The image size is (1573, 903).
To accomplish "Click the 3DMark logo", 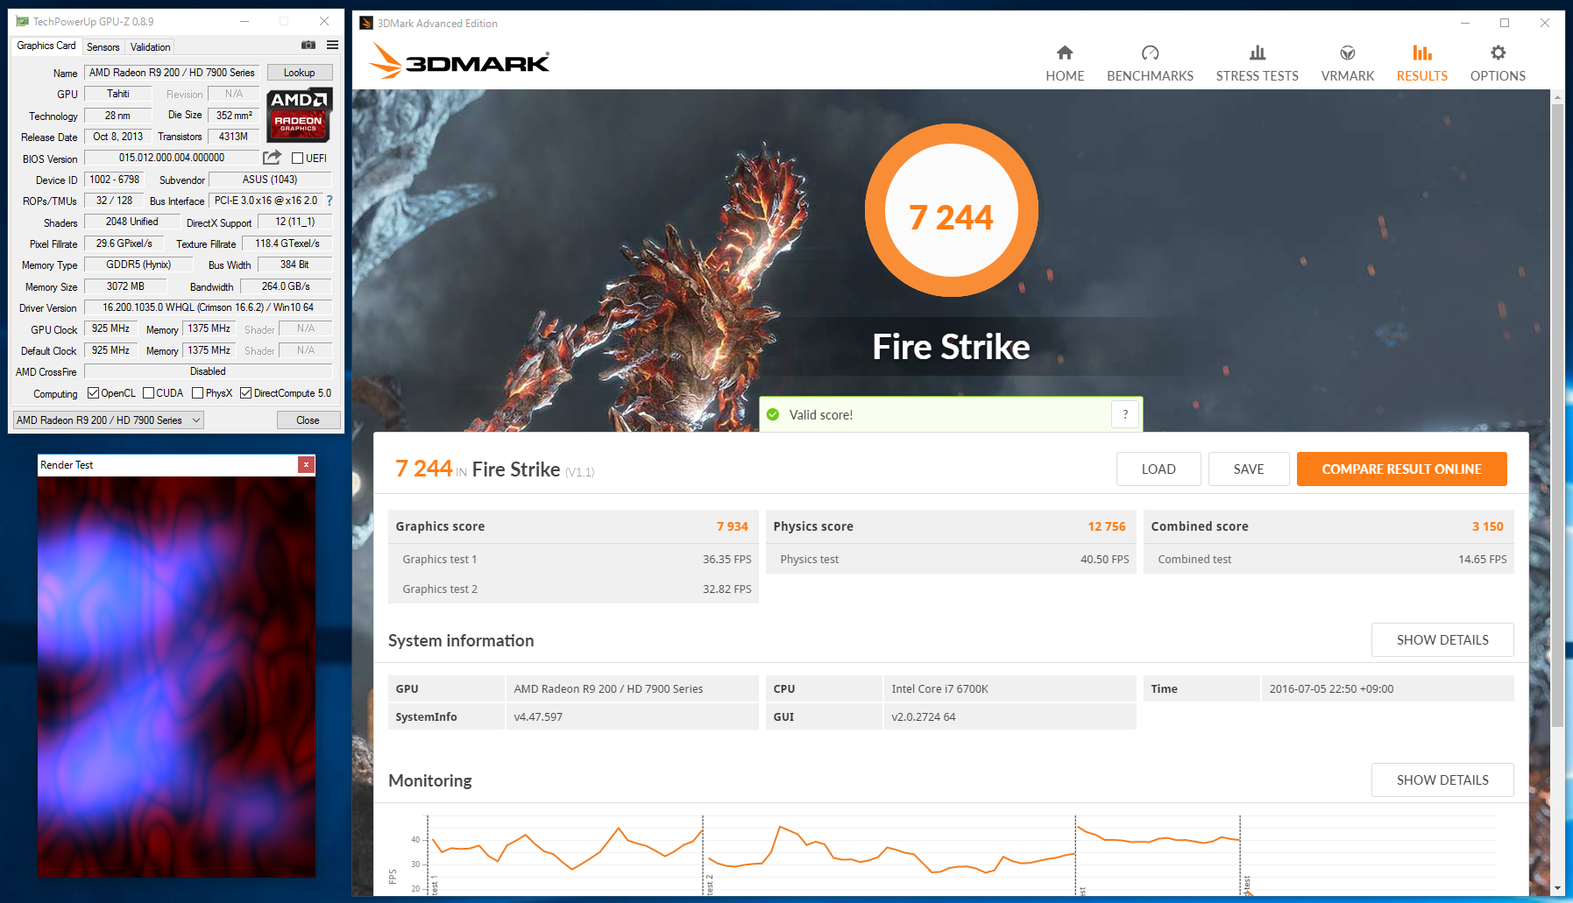I will click(x=458, y=61).
